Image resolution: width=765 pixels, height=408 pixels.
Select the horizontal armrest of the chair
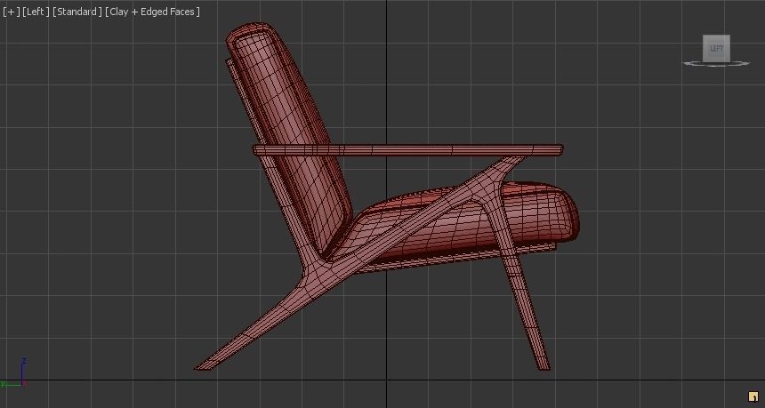[407, 150]
